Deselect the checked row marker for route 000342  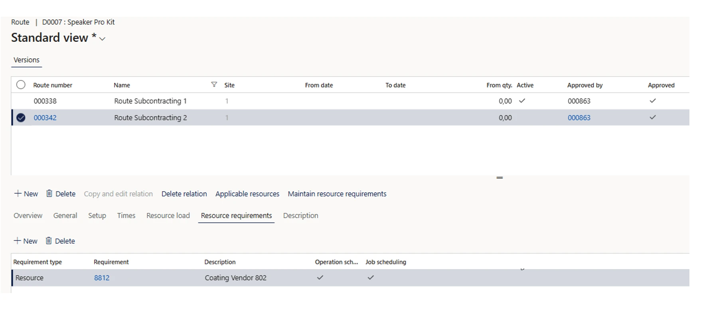click(x=21, y=118)
